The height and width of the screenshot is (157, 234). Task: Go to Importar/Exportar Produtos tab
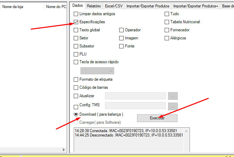pyautogui.click(x=147, y=6)
